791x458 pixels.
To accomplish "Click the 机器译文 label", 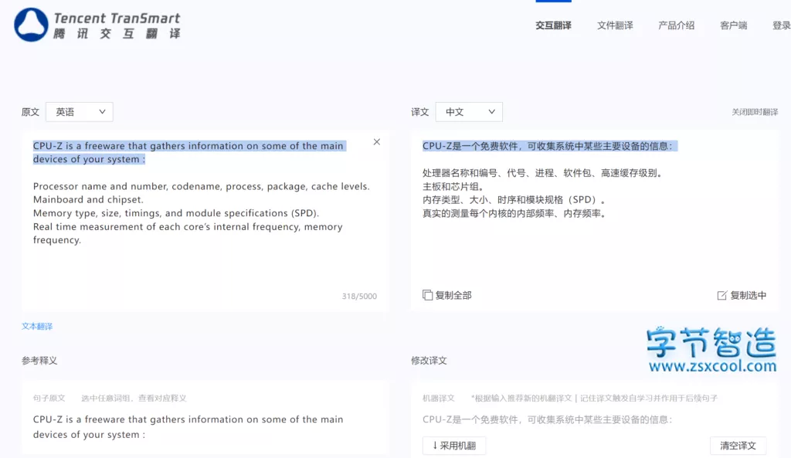I will pos(439,398).
